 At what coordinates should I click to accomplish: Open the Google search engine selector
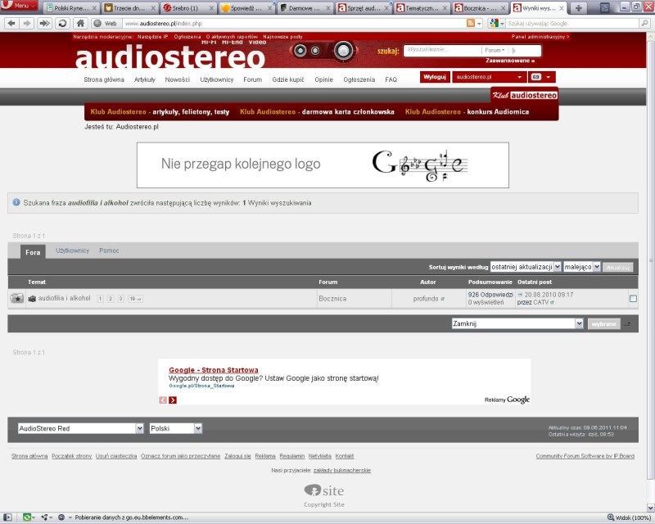[x=496, y=24]
